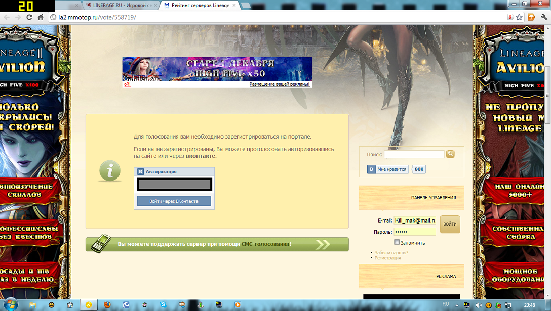Viewport: 551px width, 311px height.
Task: Click the small ой! label under banner
Action: (x=127, y=84)
